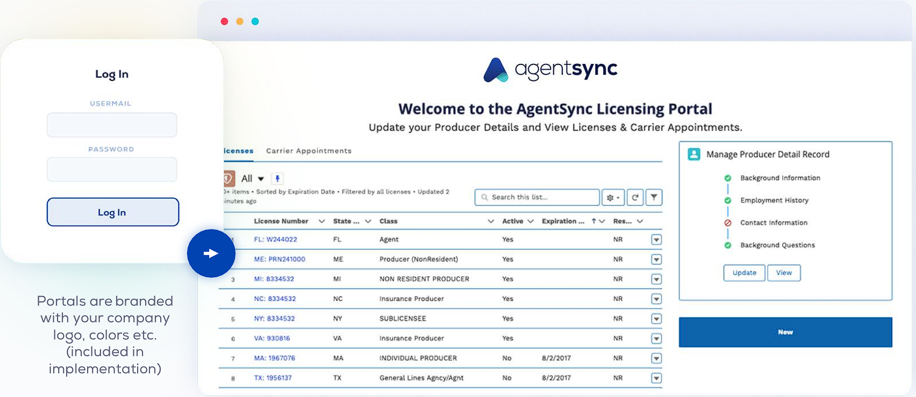
Task: Open license MA: 1967076
Action: 274,358
